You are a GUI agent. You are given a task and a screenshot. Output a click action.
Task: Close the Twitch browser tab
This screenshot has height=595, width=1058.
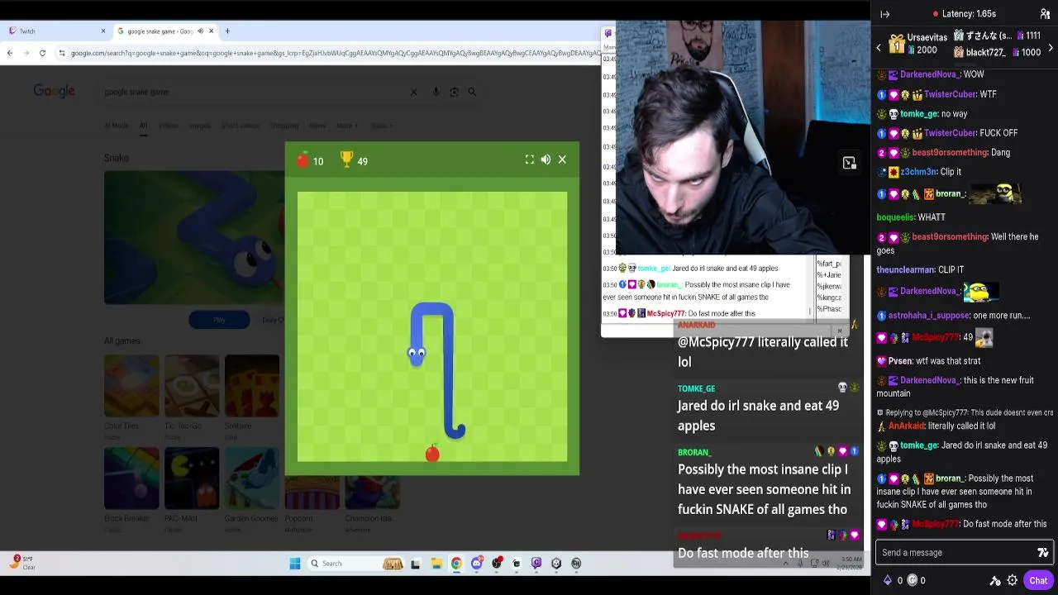click(x=103, y=31)
